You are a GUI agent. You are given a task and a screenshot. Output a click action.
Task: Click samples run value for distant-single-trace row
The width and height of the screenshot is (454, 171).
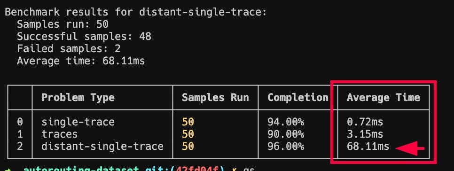(x=188, y=146)
